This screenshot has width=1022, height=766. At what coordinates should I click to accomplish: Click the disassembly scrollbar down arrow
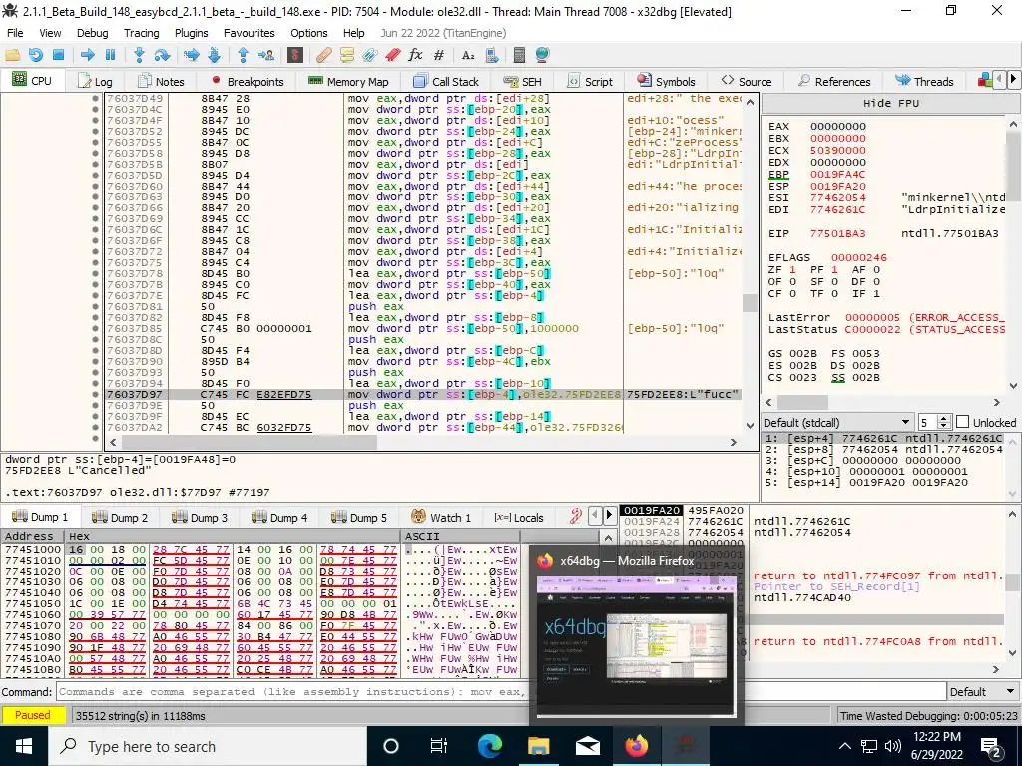click(751, 425)
